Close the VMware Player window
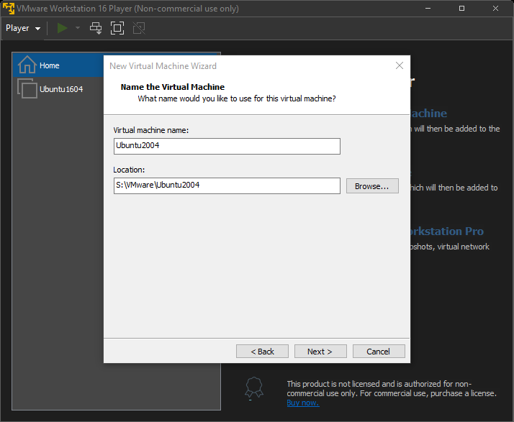The height and width of the screenshot is (422, 514). [495, 8]
